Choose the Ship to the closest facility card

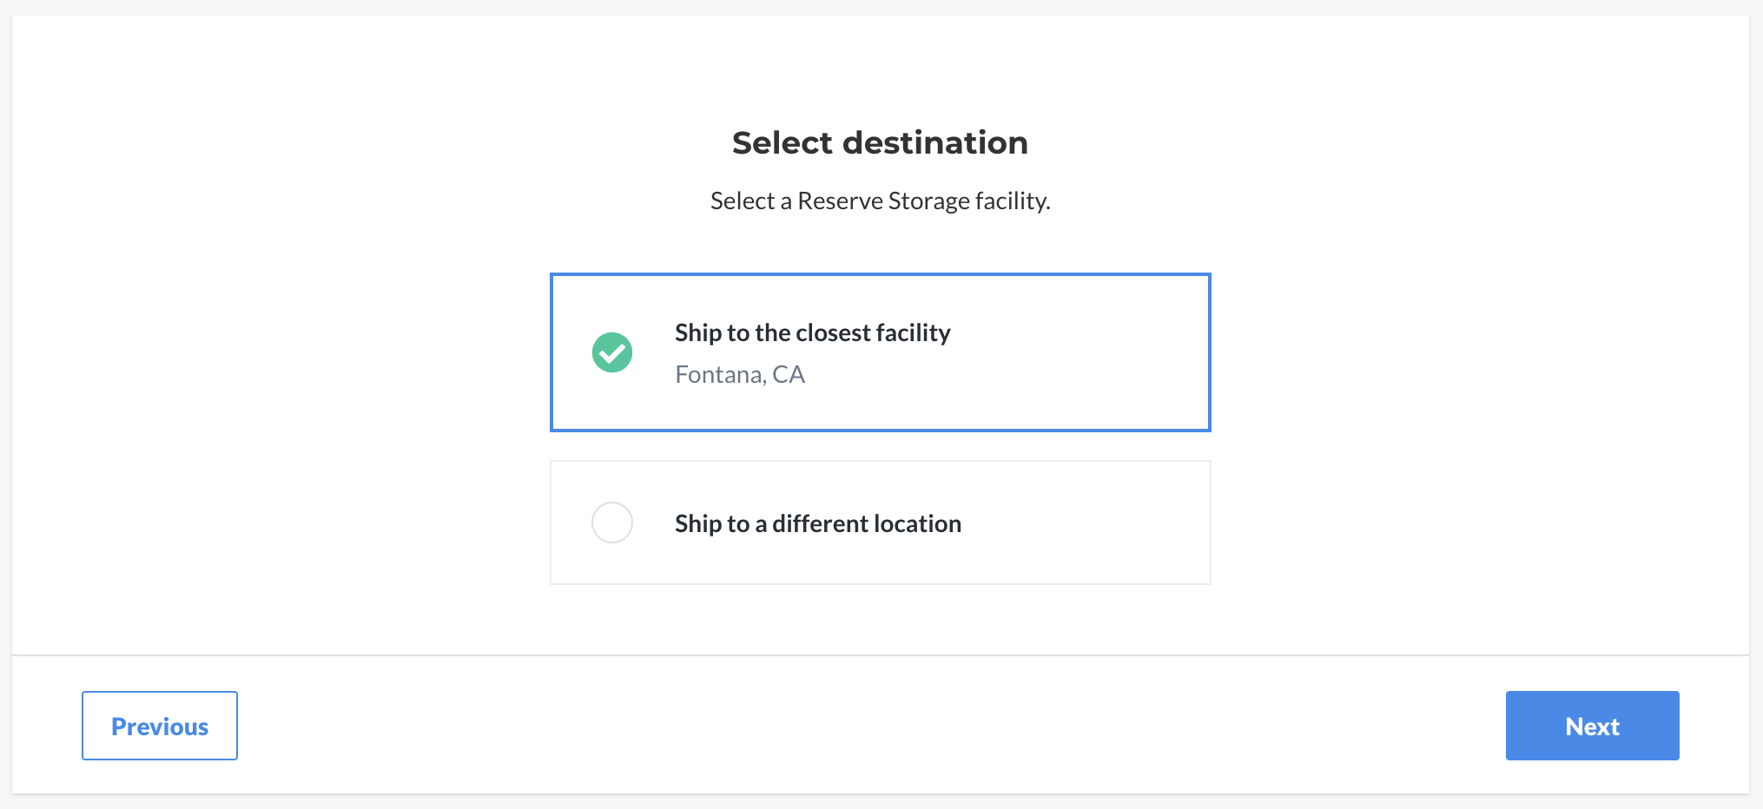(x=880, y=352)
